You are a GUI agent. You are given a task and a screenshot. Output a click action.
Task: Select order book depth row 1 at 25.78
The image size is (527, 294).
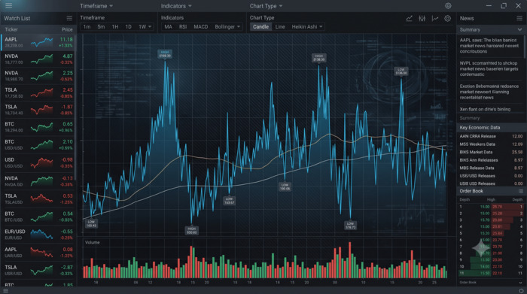tap(491, 207)
